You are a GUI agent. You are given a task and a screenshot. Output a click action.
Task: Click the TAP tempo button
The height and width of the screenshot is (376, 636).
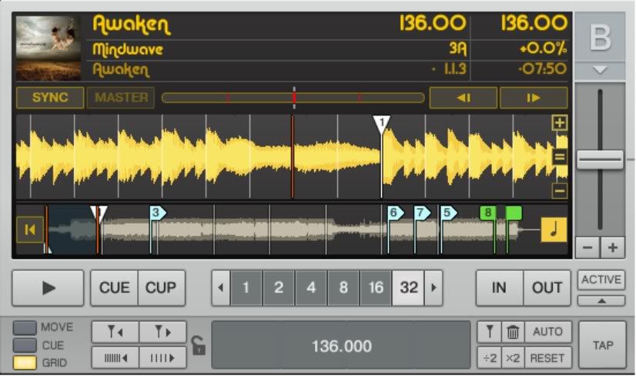[x=603, y=345]
